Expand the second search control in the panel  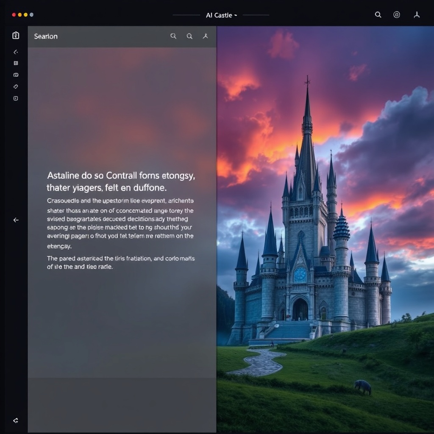coord(189,36)
